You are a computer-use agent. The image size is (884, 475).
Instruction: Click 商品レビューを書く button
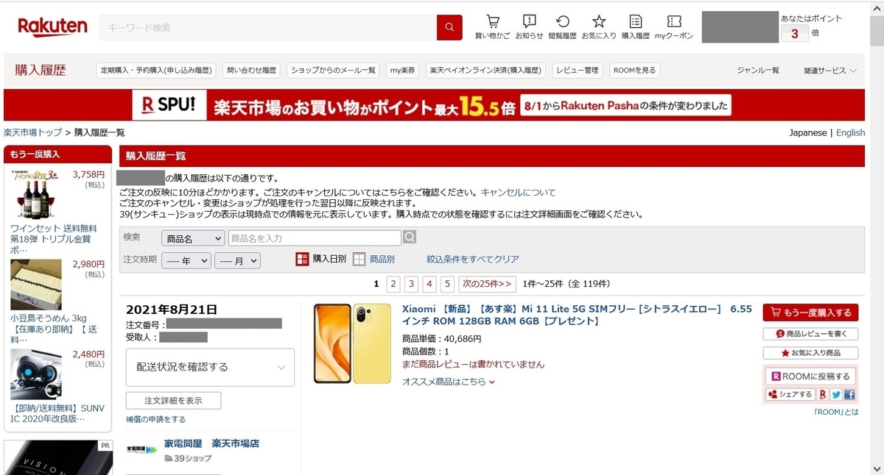pos(810,334)
